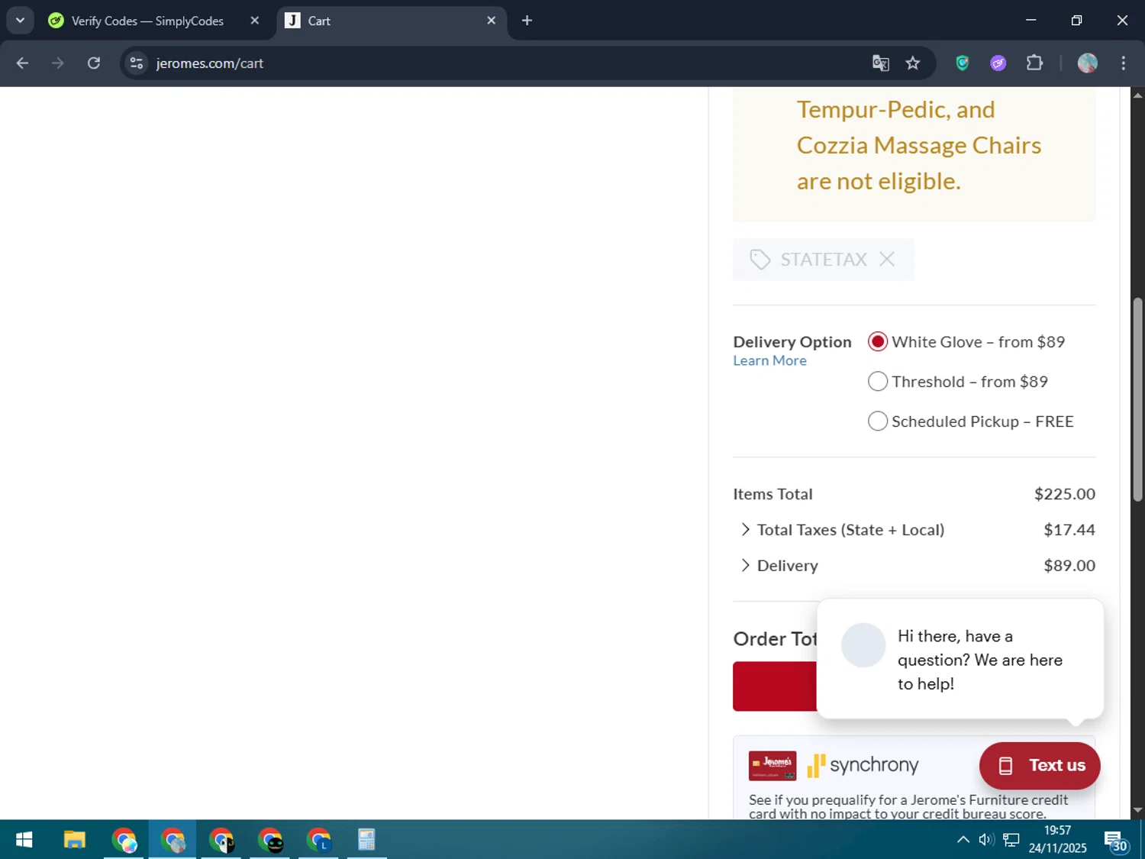Go back to previous page
Screen dimensions: 1145x859
click(x=22, y=63)
